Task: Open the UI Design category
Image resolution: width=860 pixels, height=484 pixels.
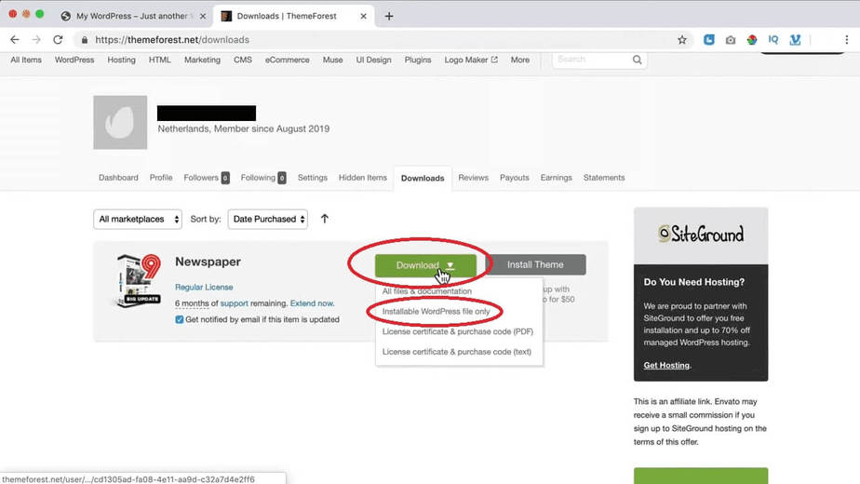Action: tap(373, 60)
